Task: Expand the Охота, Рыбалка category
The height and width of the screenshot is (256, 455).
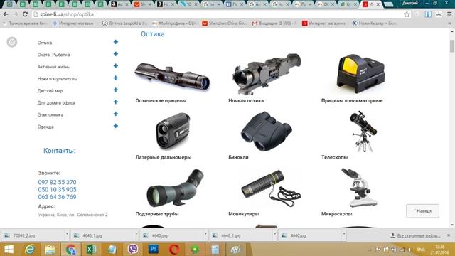Action: coord(115,54)
